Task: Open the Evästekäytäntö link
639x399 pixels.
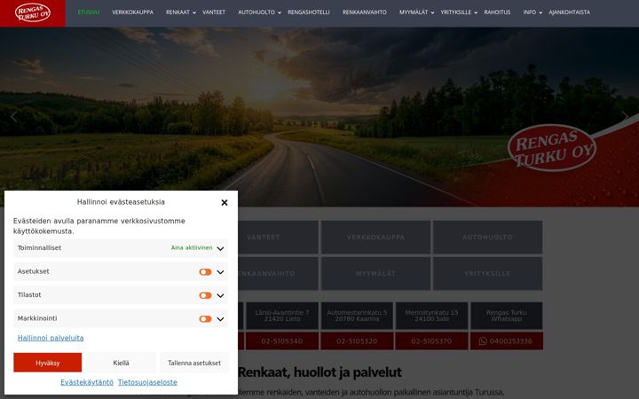Action: 87,382
